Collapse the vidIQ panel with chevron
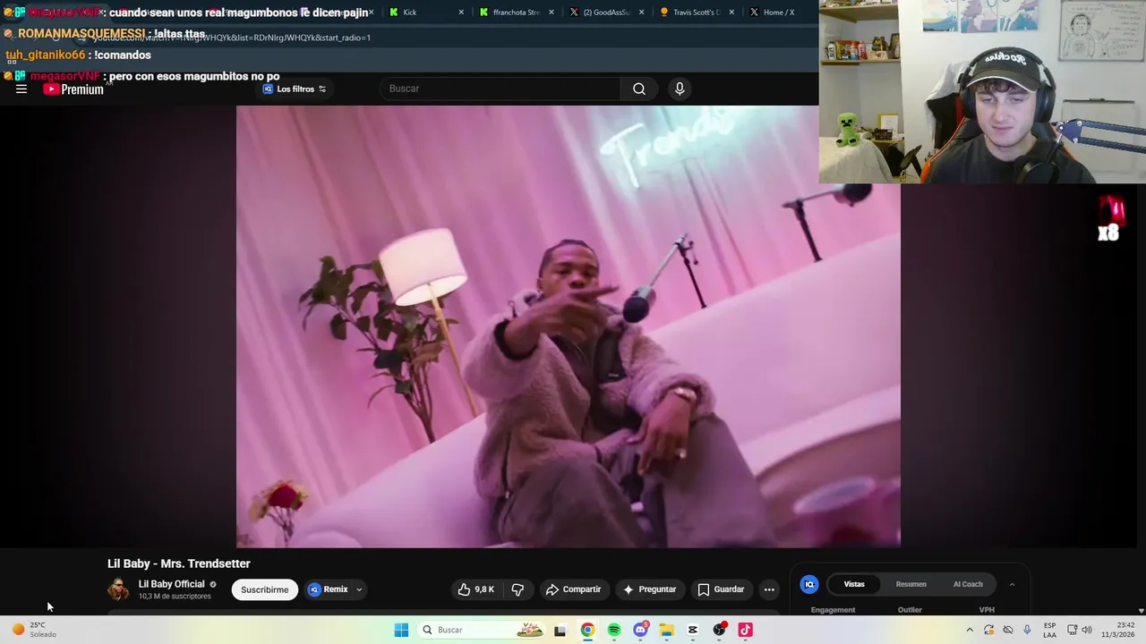This screenshot has width=1146, height=644. coord(1012,584)
